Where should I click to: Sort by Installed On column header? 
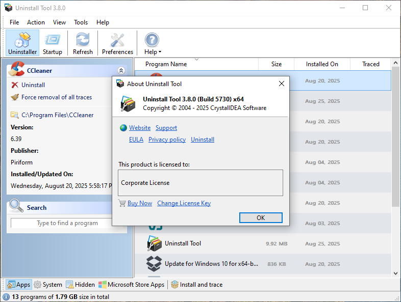(x=322, y=64)
